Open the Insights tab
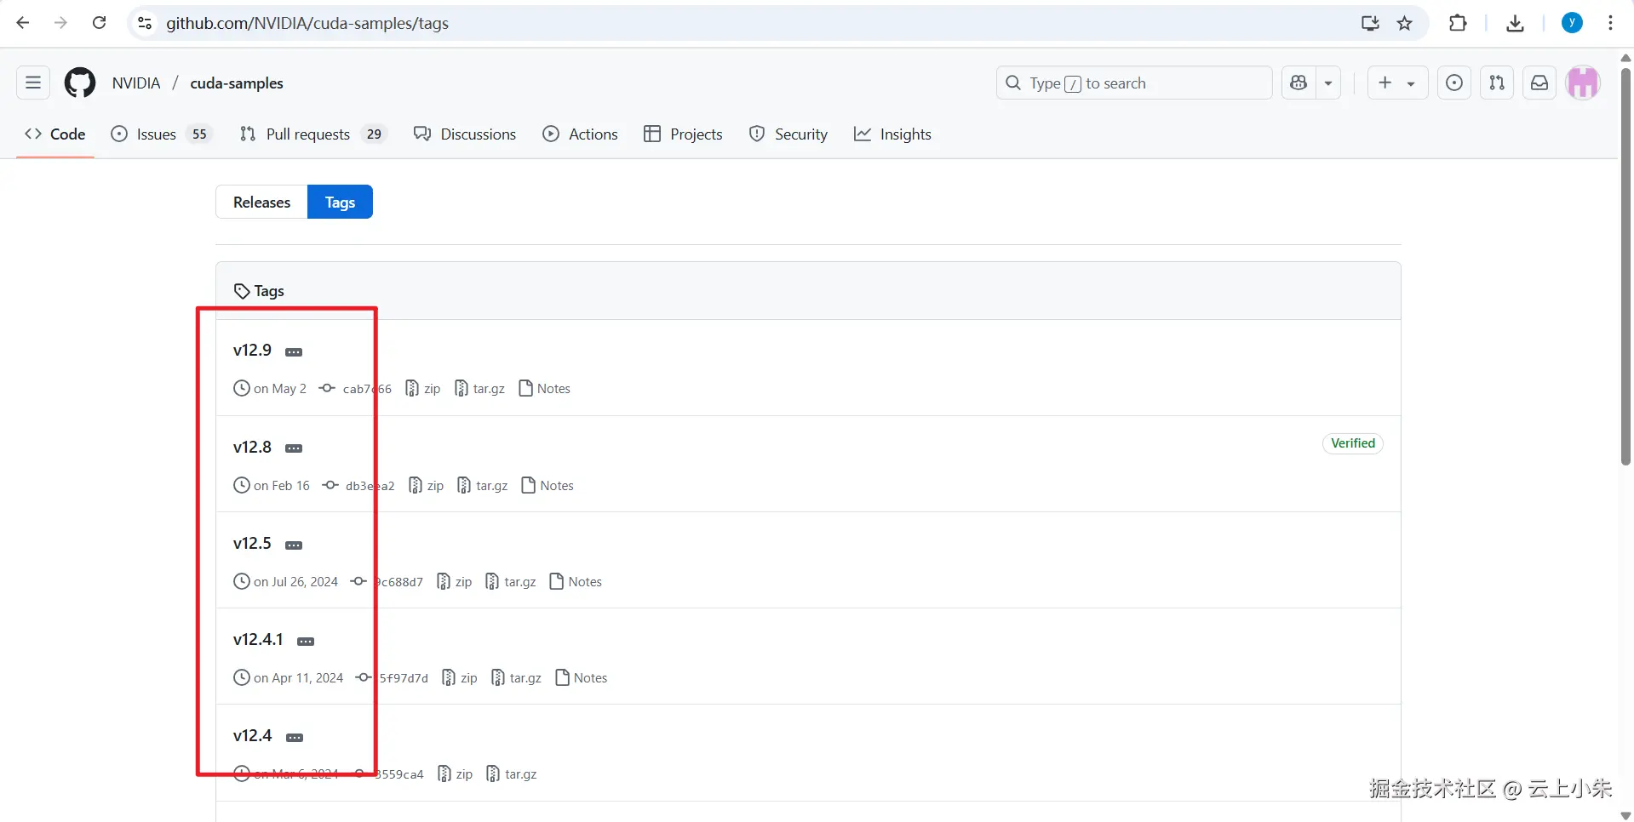This screenshot has height=822, width=1634. (x=893, y=134)
